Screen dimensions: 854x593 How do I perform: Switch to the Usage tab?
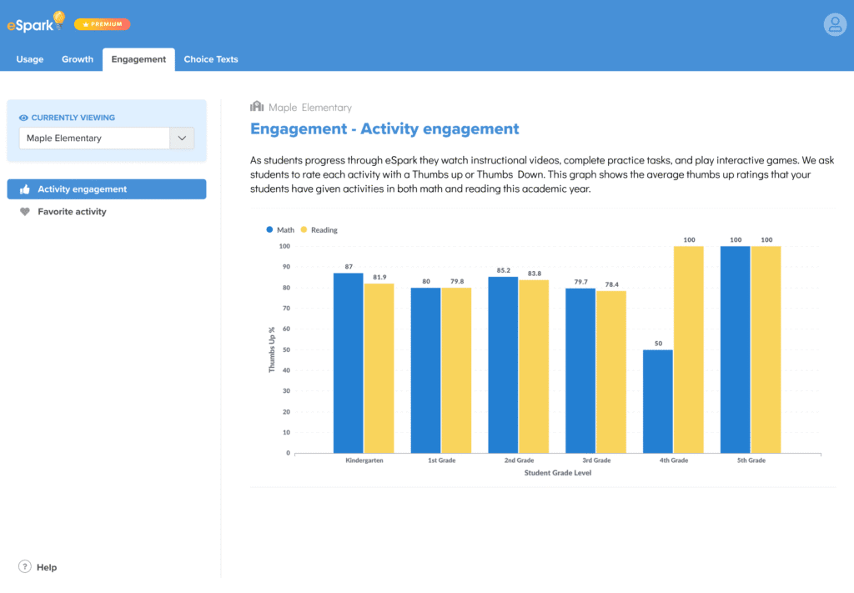[30, 59]
